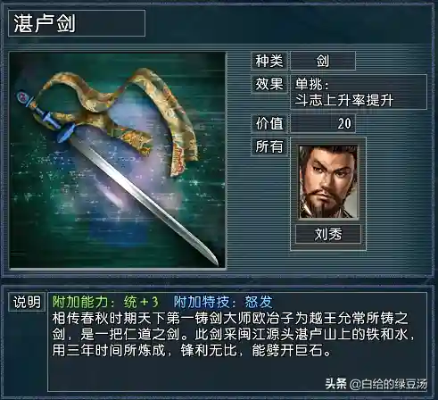Screen dimensions: 438x400
Task: Click the 所有 owner label
Action: (269, 146)
